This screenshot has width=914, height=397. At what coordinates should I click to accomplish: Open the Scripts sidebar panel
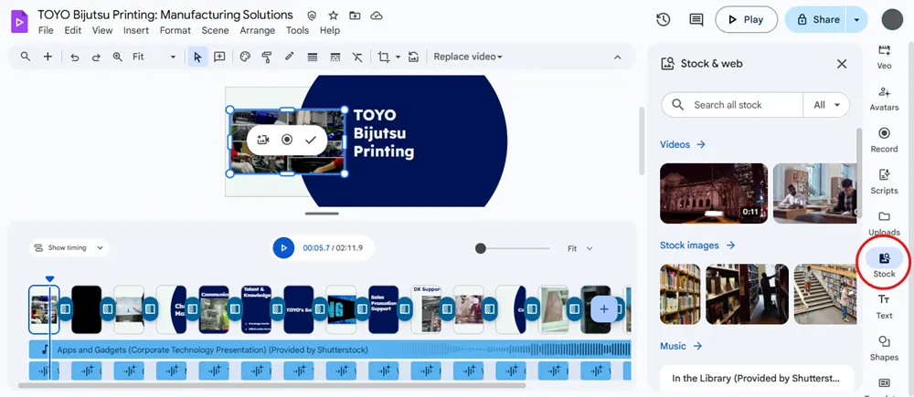coord(884,181)
